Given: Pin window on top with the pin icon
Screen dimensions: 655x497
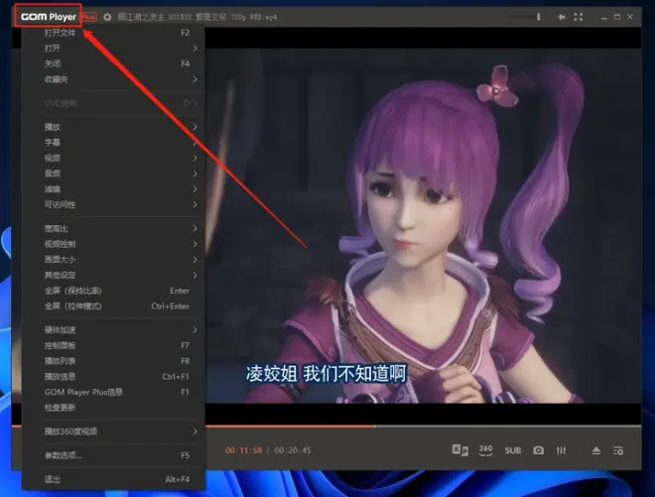Looking at the screenshot, I should coord(562,17).
